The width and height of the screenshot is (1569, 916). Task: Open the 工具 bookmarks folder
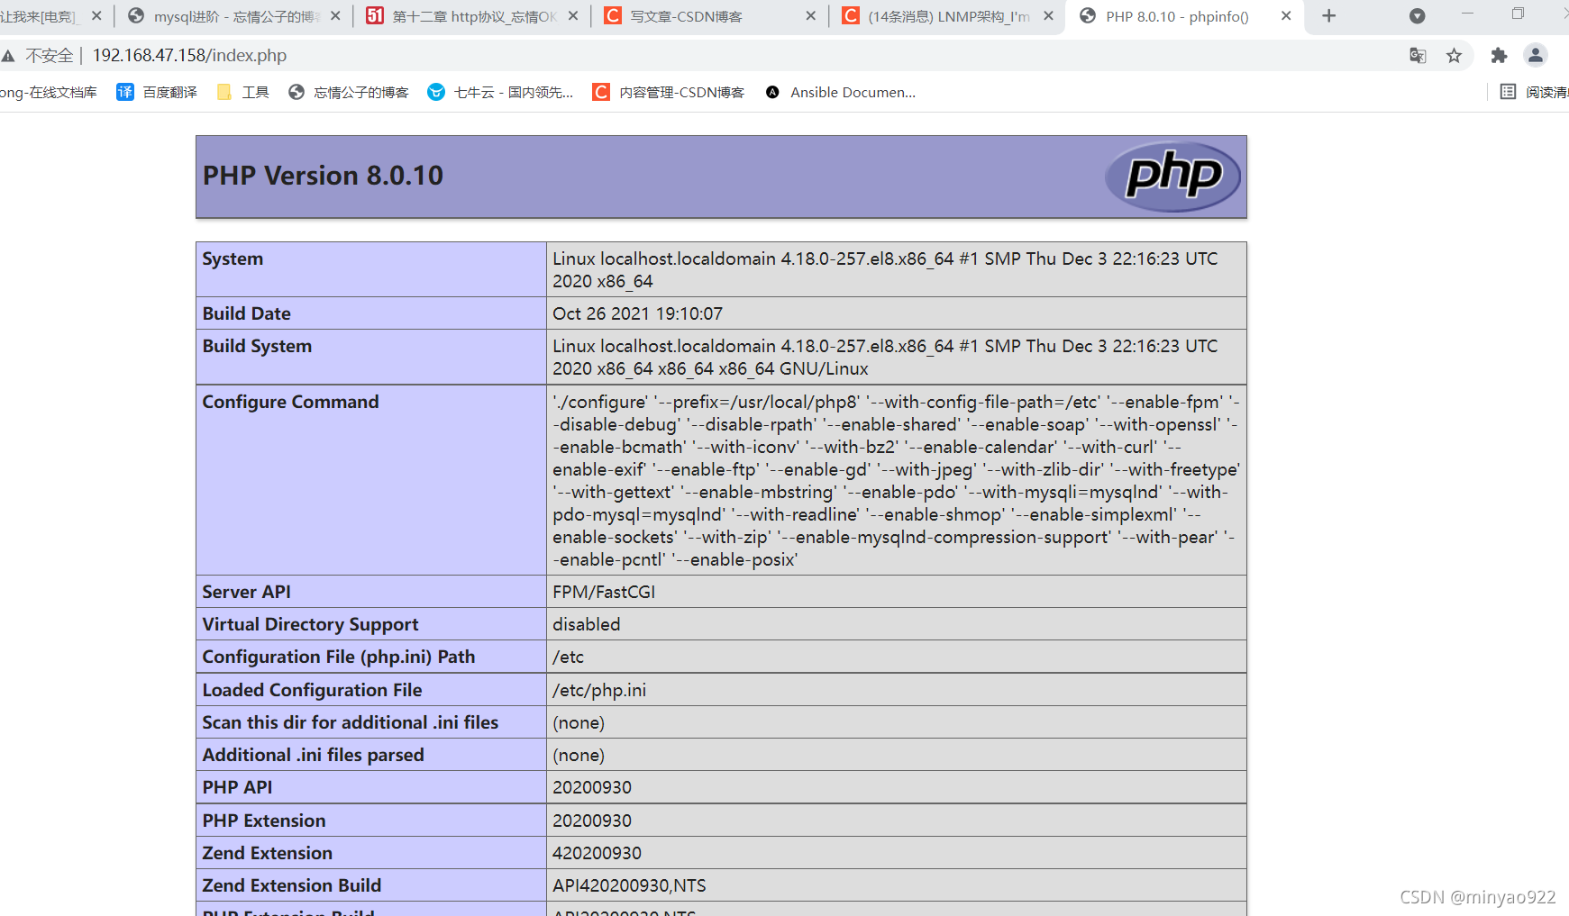243,93
